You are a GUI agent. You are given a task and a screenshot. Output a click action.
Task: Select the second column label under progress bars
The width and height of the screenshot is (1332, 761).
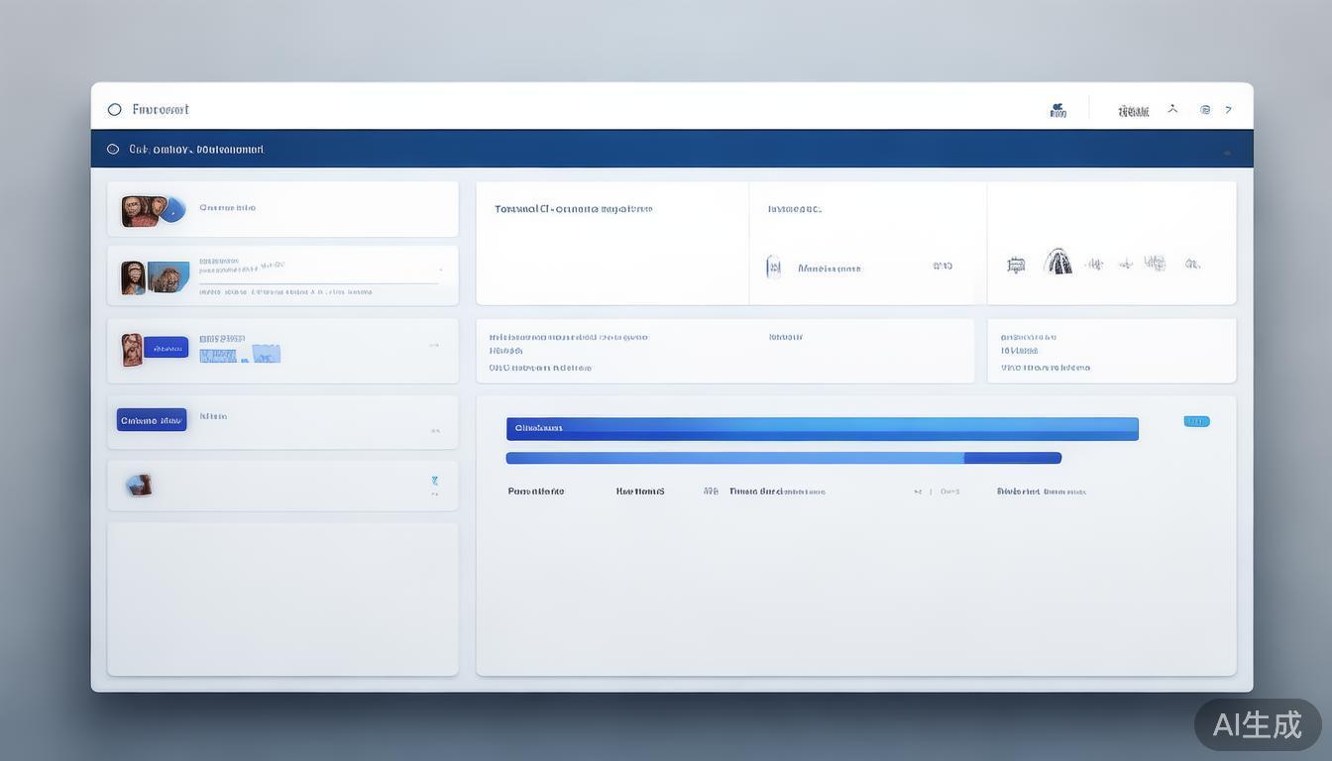(640, 491)
